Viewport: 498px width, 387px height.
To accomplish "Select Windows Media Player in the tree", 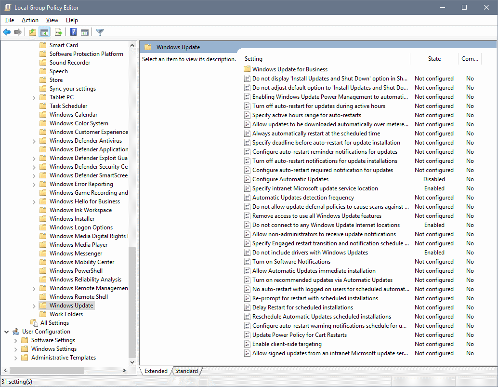I will [79, 245].
